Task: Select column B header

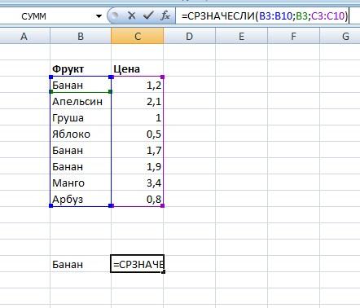Action: pyautogui.click(x=81, y=36)
